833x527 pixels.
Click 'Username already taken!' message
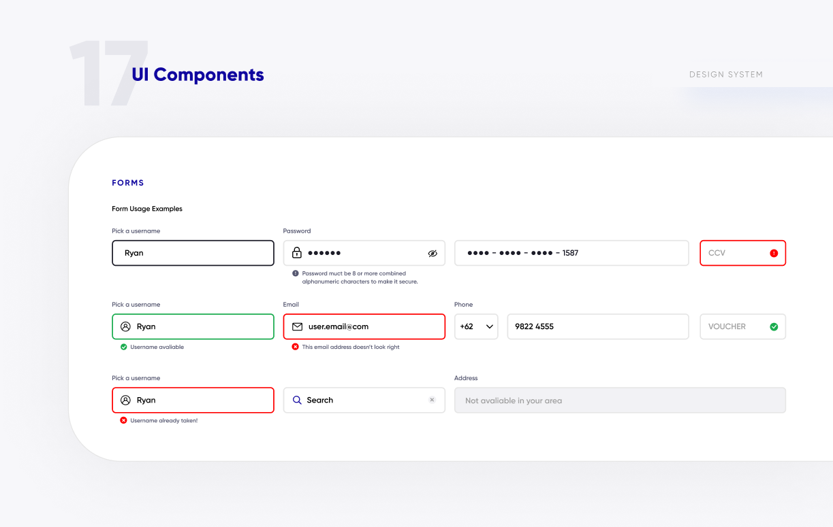coord(164,420)
